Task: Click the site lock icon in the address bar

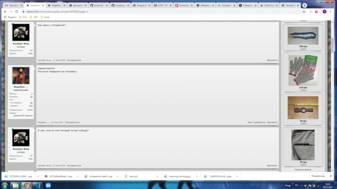Action: 24,11
